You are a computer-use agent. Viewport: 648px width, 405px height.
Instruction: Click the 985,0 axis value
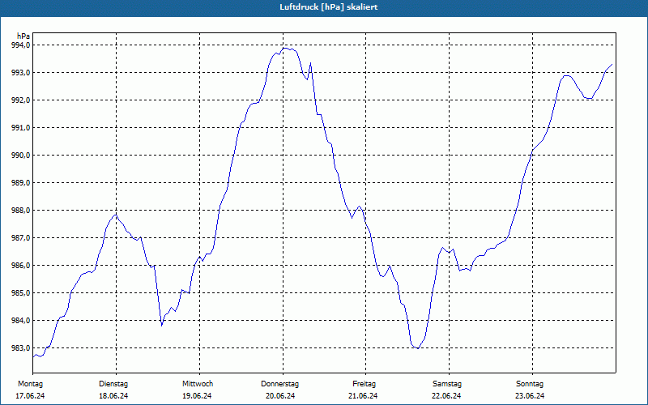pos(21,293)
